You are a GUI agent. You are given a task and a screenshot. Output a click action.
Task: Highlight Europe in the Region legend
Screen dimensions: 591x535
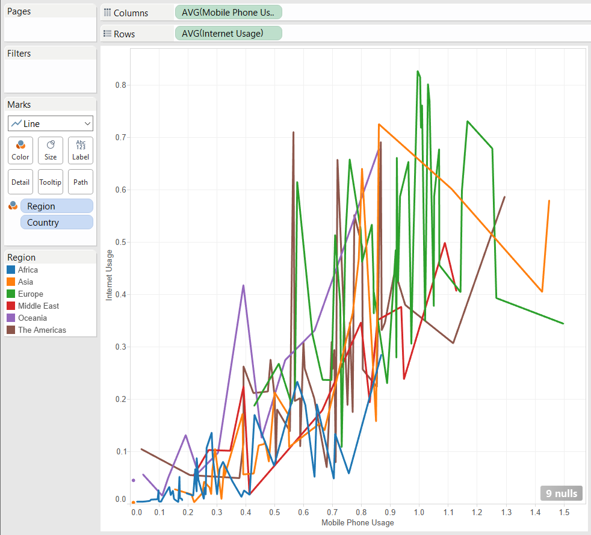30,294
